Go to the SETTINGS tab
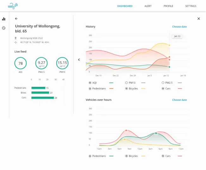Image resolution: width=206 pixels, height=170 pixels. pos(190,6)
